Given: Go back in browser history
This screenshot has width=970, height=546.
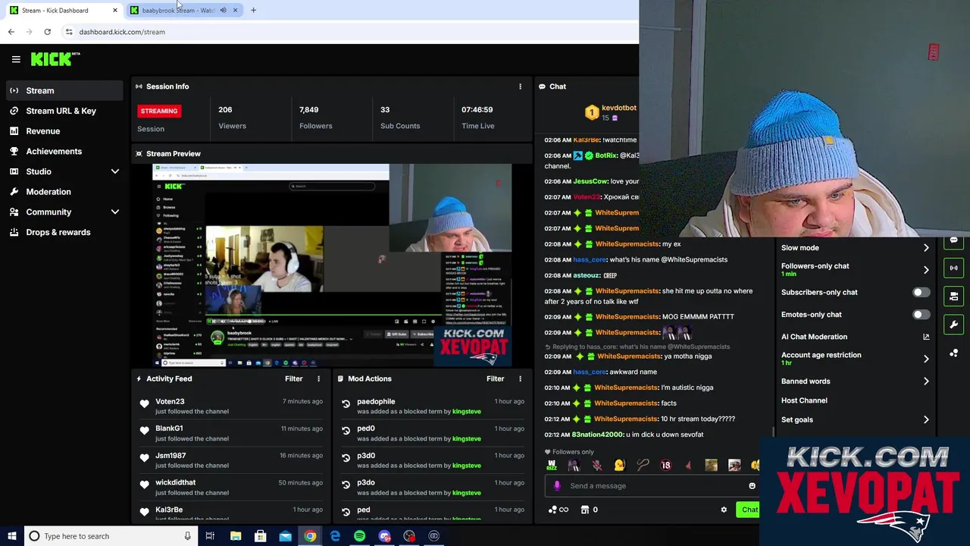Looking at the screenshot, I should coord(11,32).
